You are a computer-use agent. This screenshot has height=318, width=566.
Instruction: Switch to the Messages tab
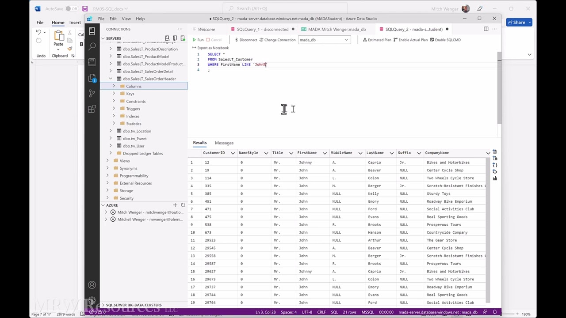coord(224,143)
